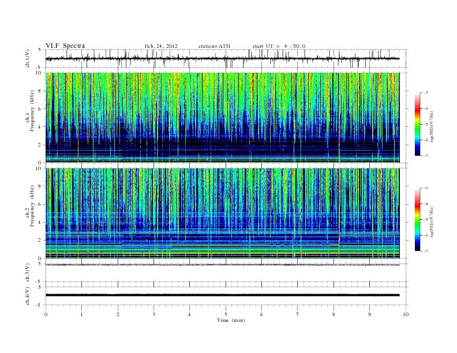Image resolution: width=457 pixels, height=353 pixels.
Task: Click the time axis tick label "6"
Action: pos(261,314)
